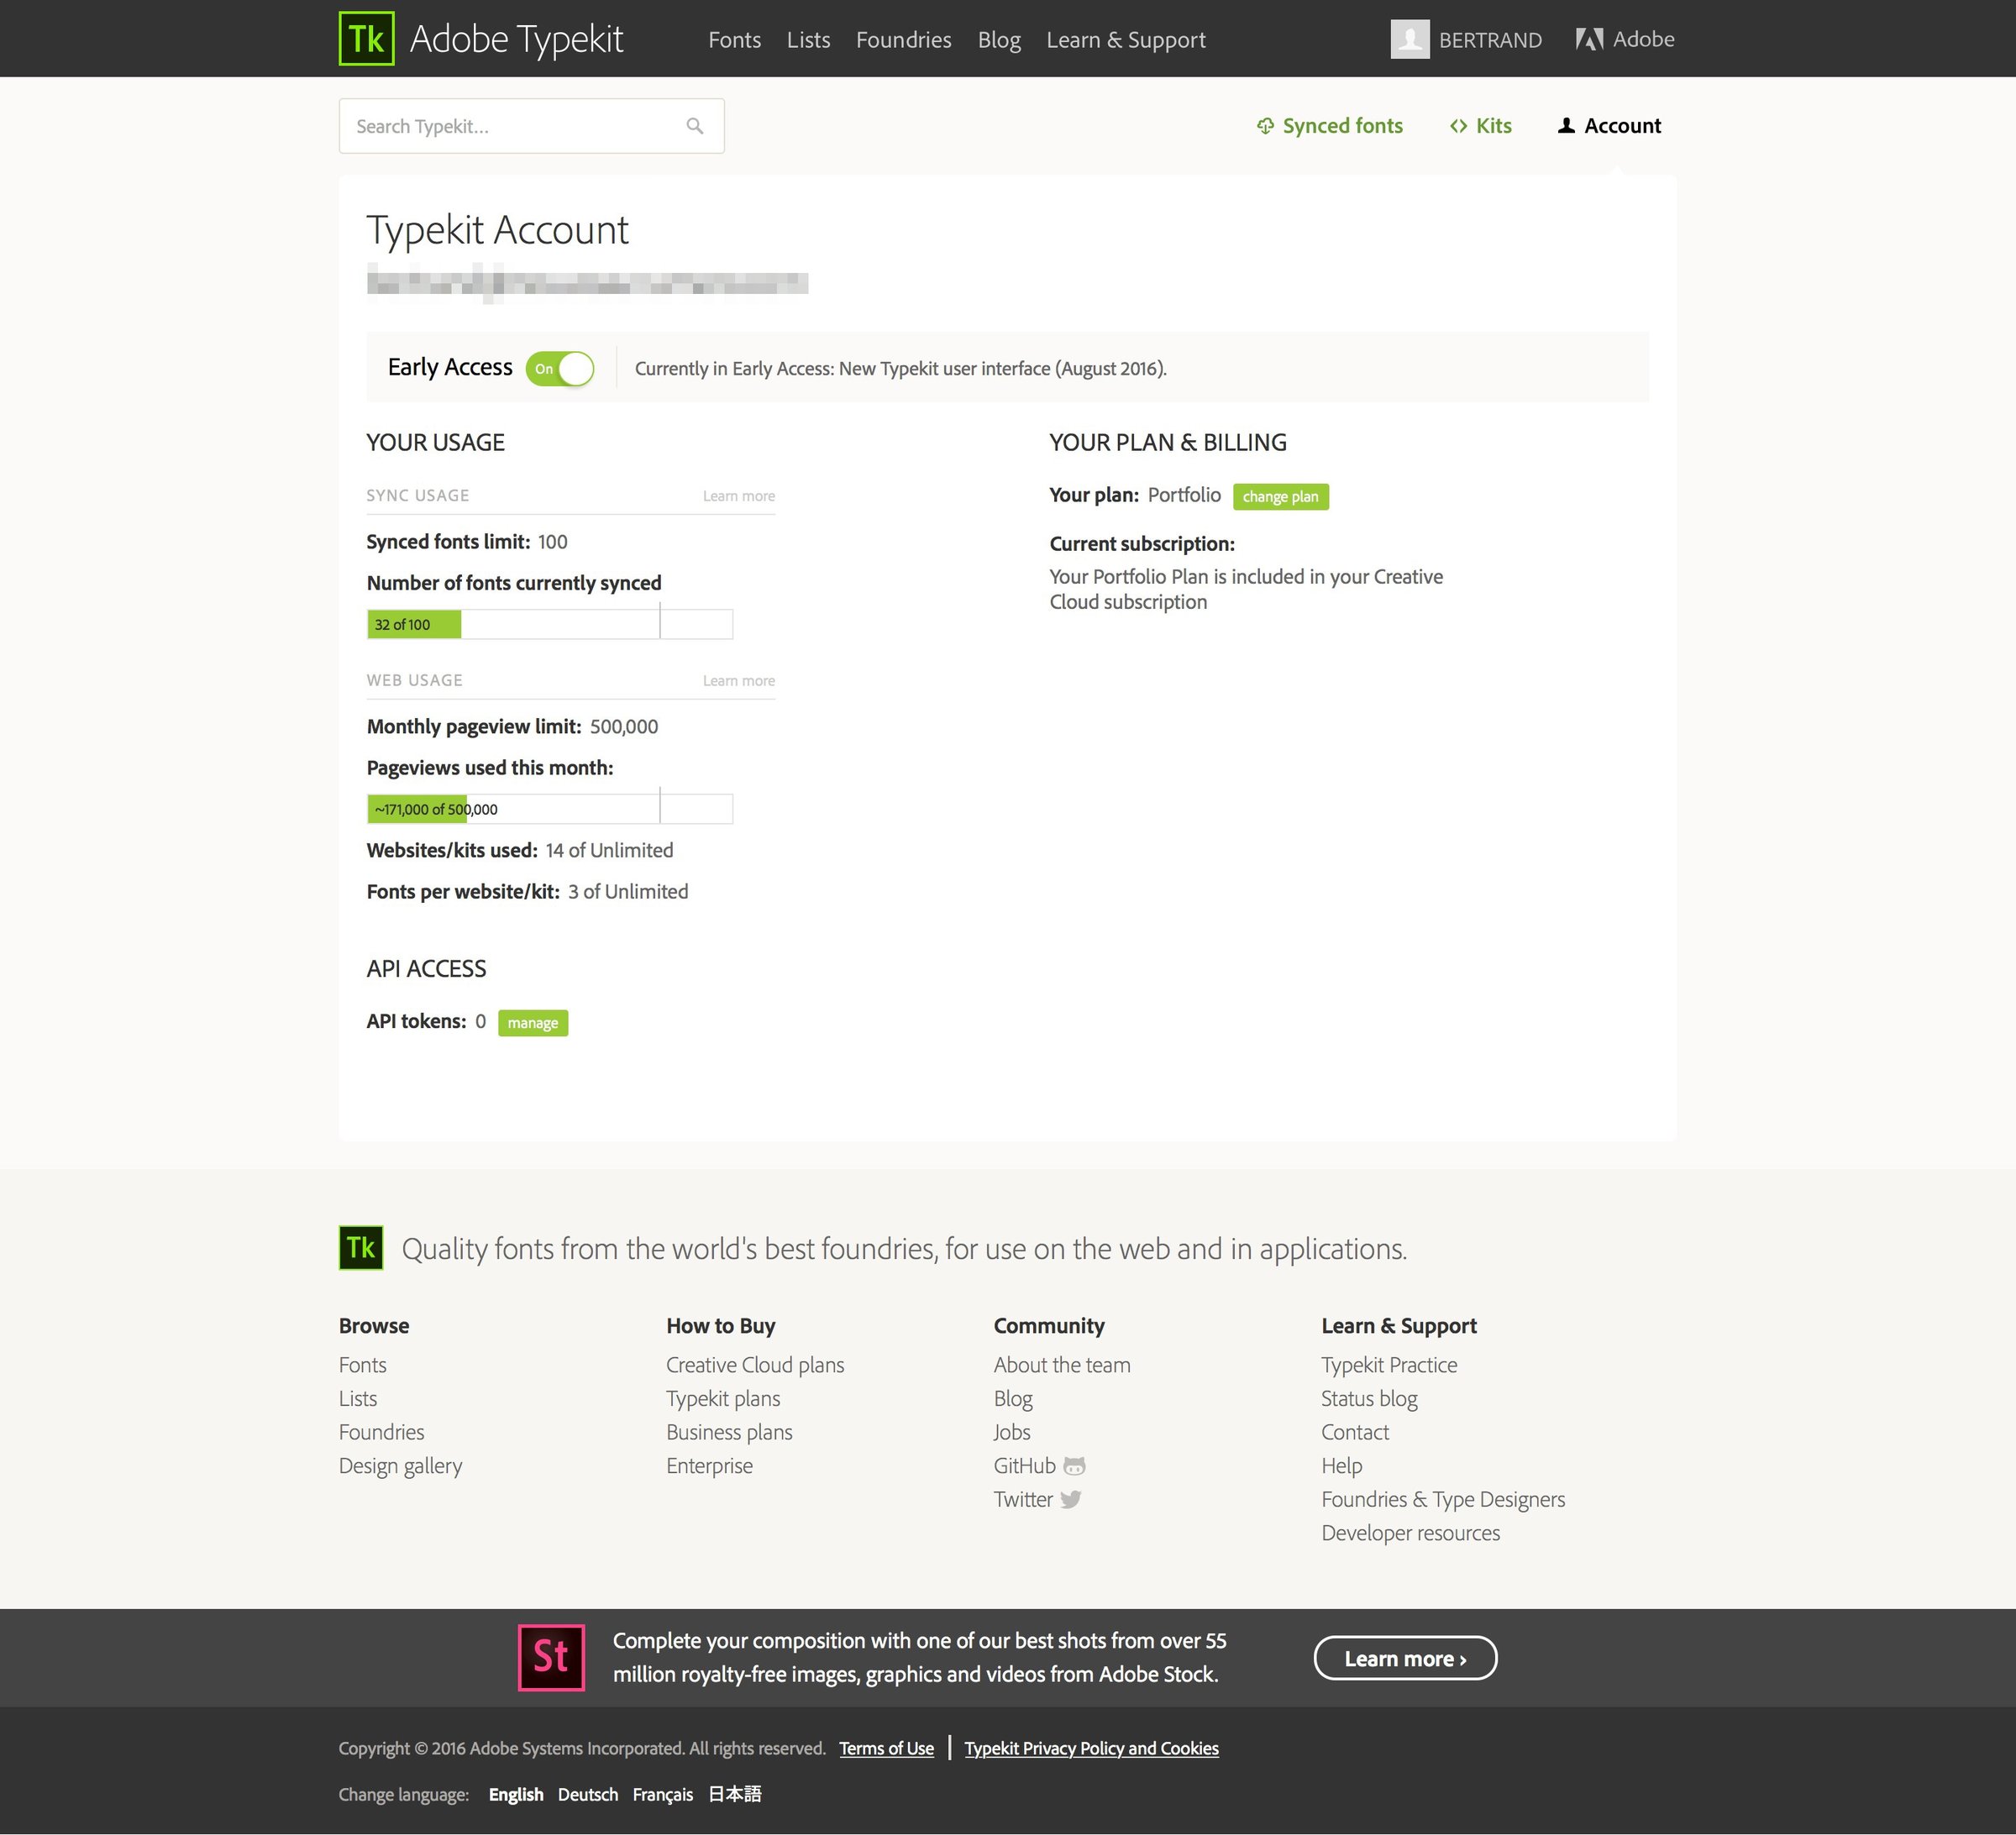Screen dimensions: 2016x1835
Task: Open the Fonts menu in header
Action: click(x=735, y=40)
